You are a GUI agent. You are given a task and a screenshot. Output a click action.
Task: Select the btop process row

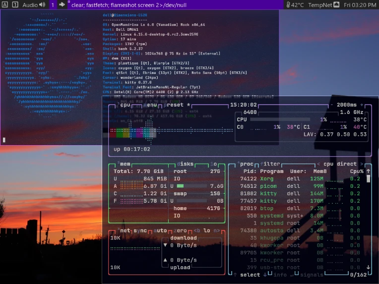click(300, 208)
